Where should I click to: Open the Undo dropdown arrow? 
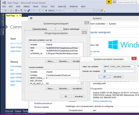tap(36, 11)
